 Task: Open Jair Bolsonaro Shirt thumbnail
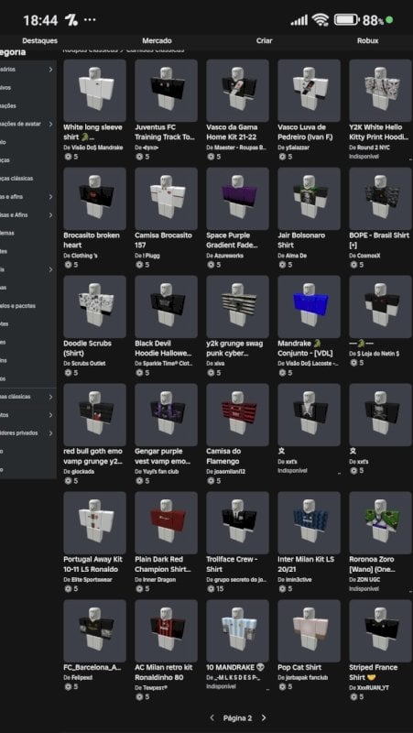(x=309, y=199)
